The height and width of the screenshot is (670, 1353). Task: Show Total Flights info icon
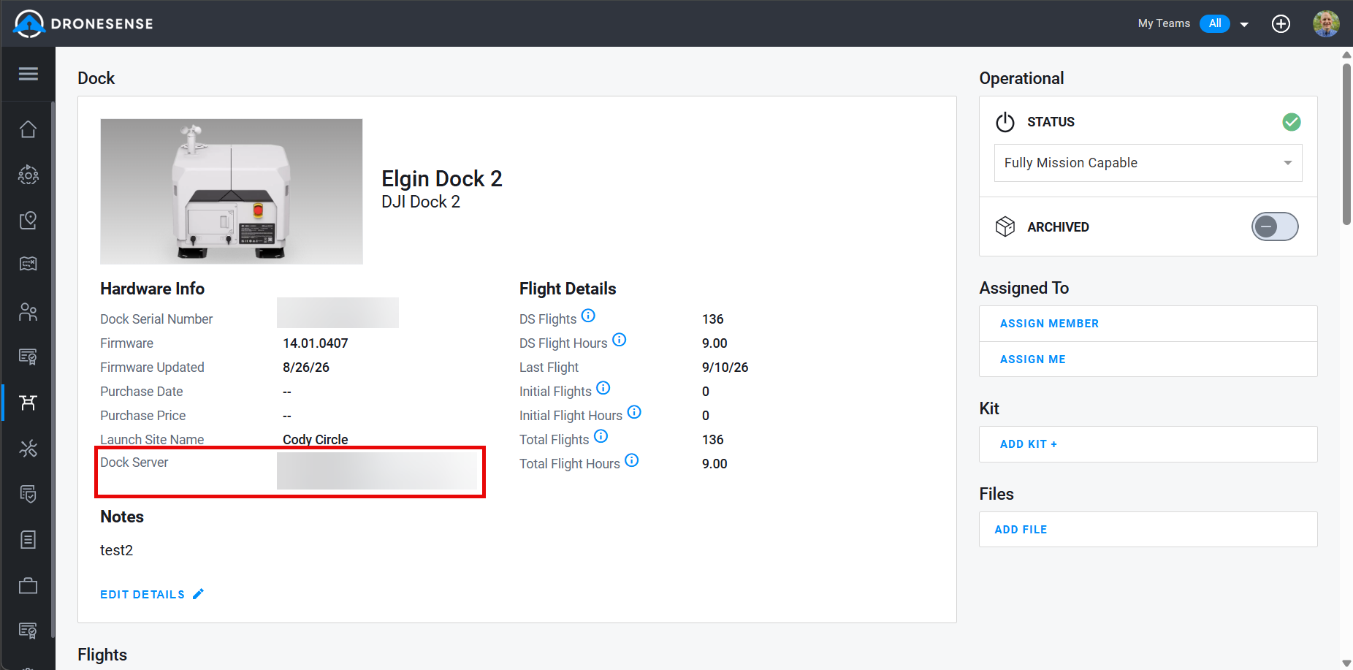pos(601,436)
